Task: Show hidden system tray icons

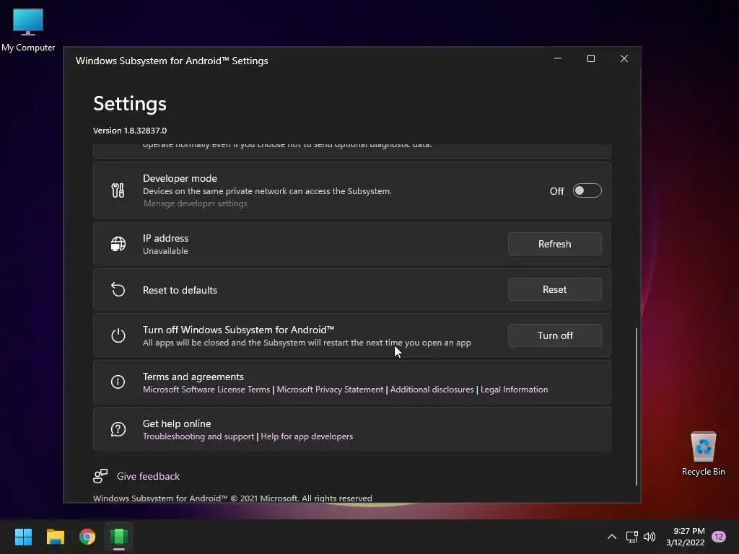Action: 612,537
